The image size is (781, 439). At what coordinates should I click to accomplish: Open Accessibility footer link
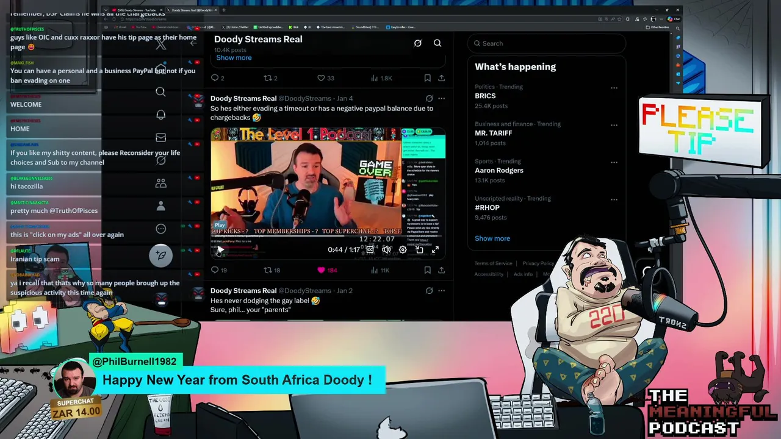tap(489, 274)
